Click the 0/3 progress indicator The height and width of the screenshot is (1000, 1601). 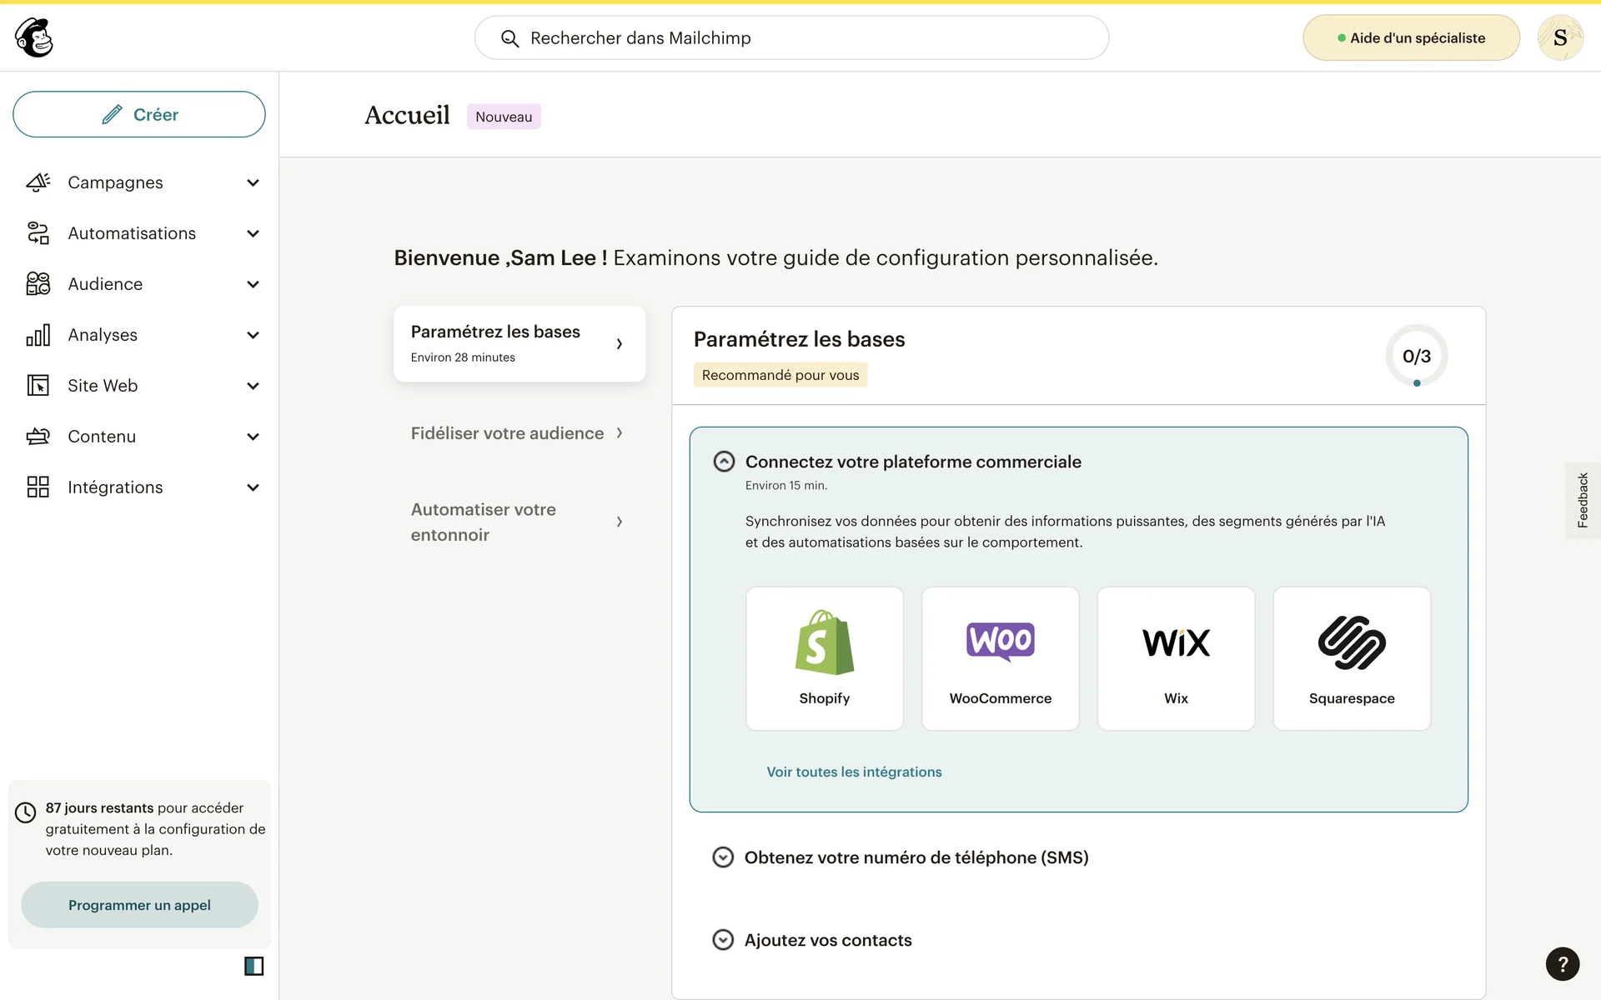(1416, 356)
